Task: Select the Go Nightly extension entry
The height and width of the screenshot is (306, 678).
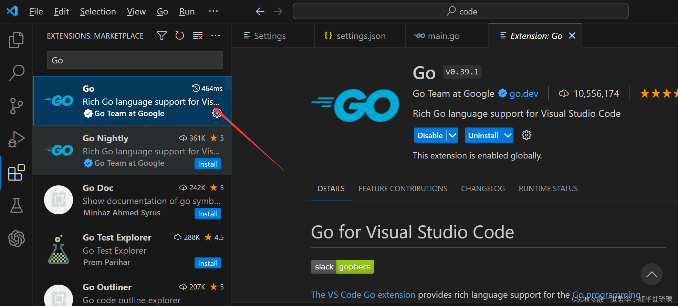Action: point(132,150)
